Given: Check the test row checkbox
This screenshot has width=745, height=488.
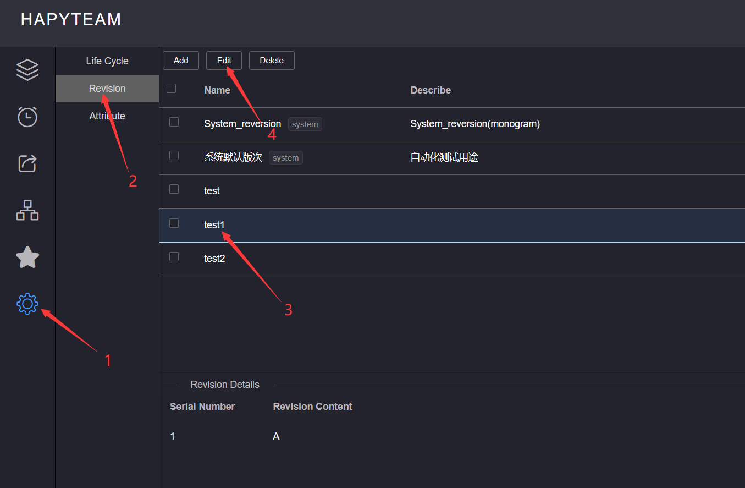Looking at the screenshot, I should click(x=174, y=189).
